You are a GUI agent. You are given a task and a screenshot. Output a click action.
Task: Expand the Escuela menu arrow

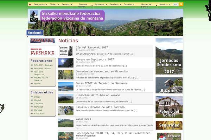[x=71, y=5]
